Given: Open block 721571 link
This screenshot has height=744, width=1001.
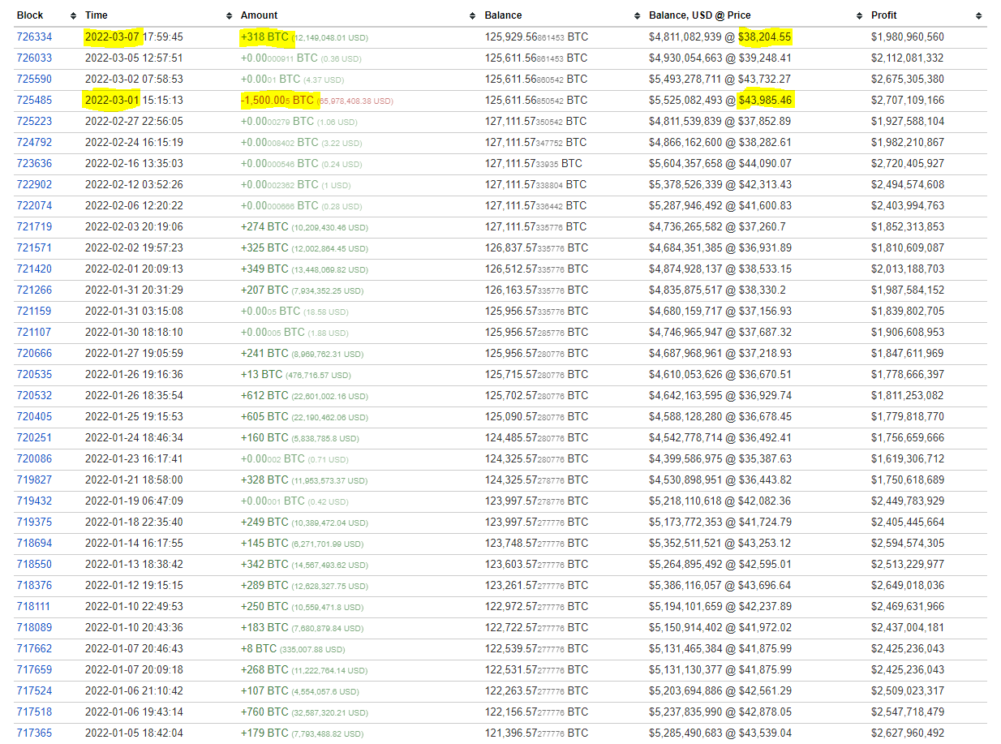Looking at the screenshot, I should click(34, 248).
